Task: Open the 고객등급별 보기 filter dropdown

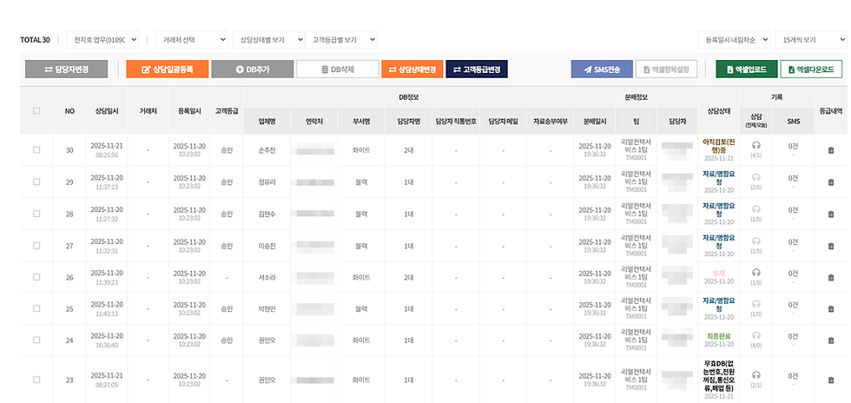Action: click(x=341, y=40)
